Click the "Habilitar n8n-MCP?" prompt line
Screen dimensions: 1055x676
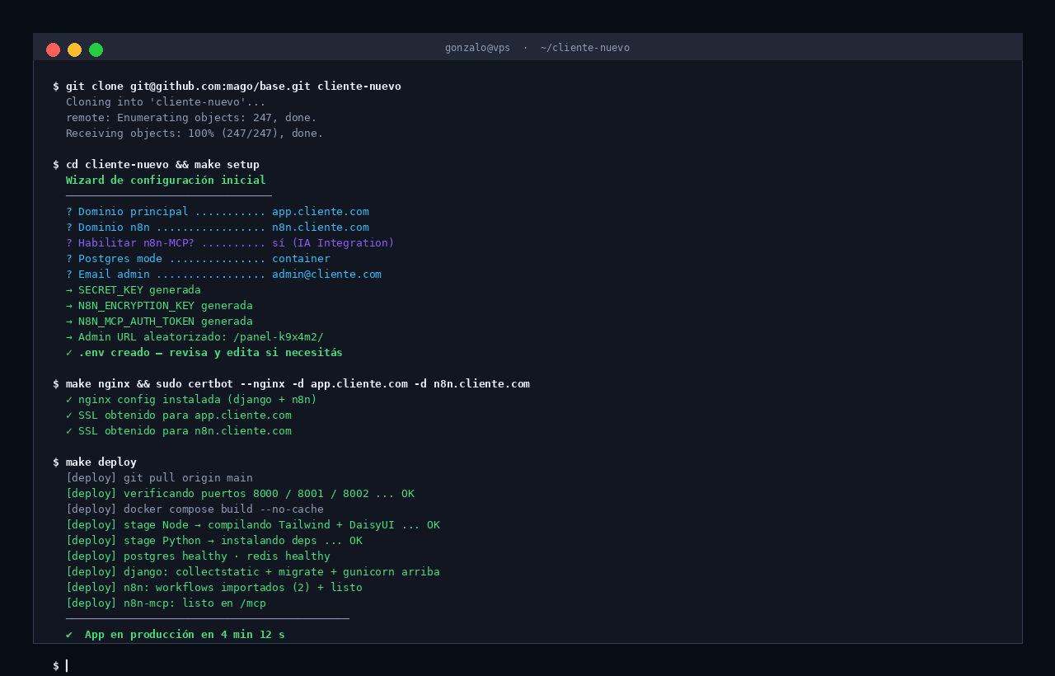point(230,243)
